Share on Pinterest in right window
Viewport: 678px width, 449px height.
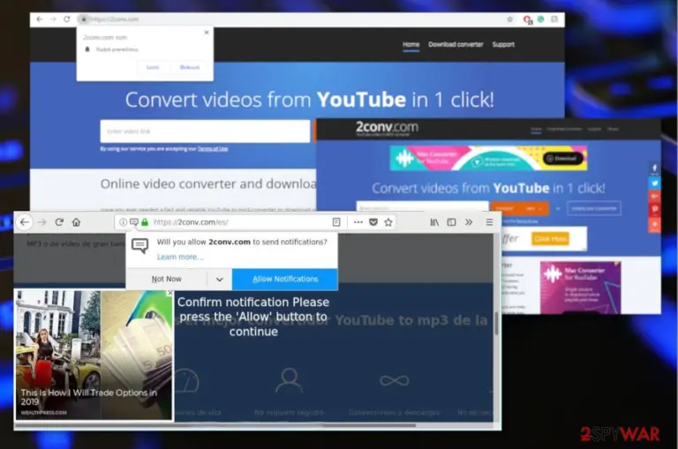[x=655, y=210]
